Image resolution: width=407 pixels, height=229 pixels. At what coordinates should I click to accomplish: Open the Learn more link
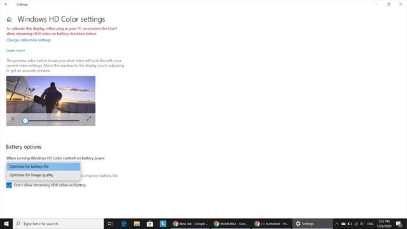click(x=15, y=50)
